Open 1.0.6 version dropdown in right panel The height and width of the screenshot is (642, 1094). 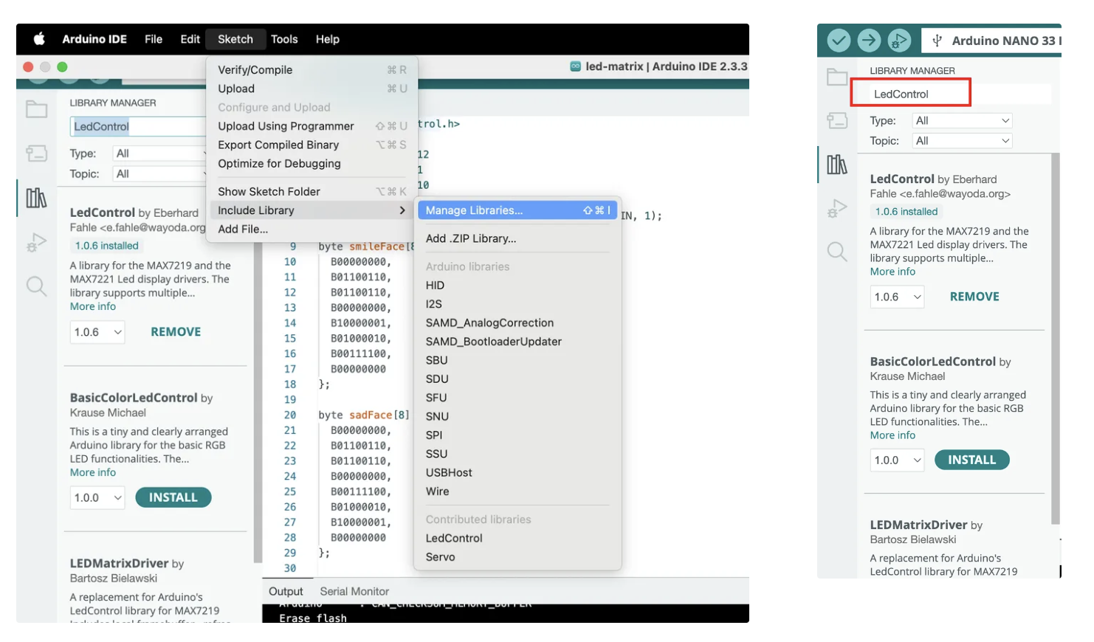pyautogui.click(x=897, y=297)
